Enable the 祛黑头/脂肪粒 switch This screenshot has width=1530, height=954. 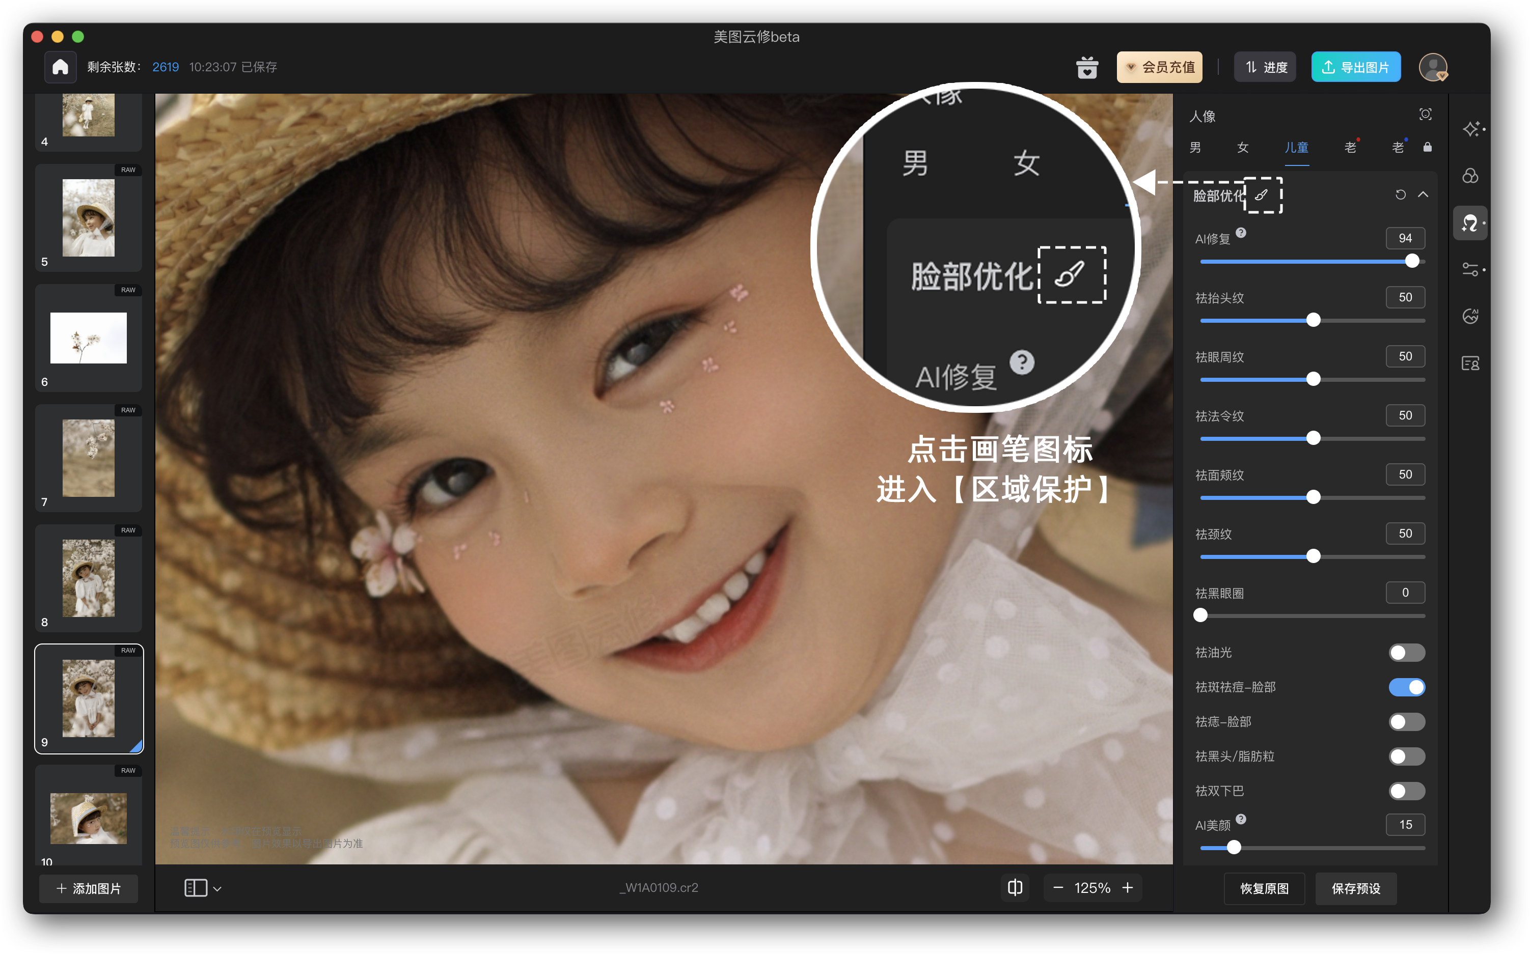click(1406, 756)
